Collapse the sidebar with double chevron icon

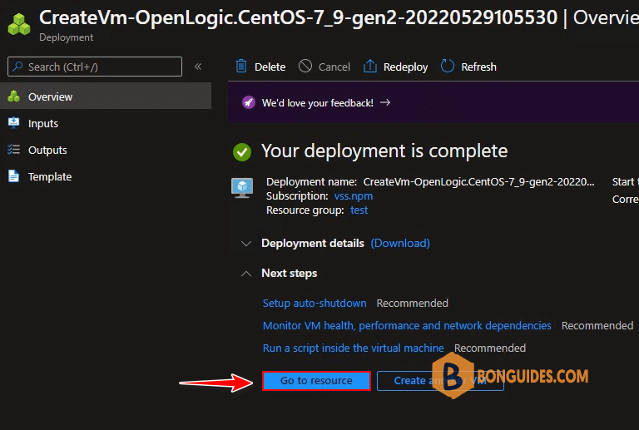(x=198, y=67)
